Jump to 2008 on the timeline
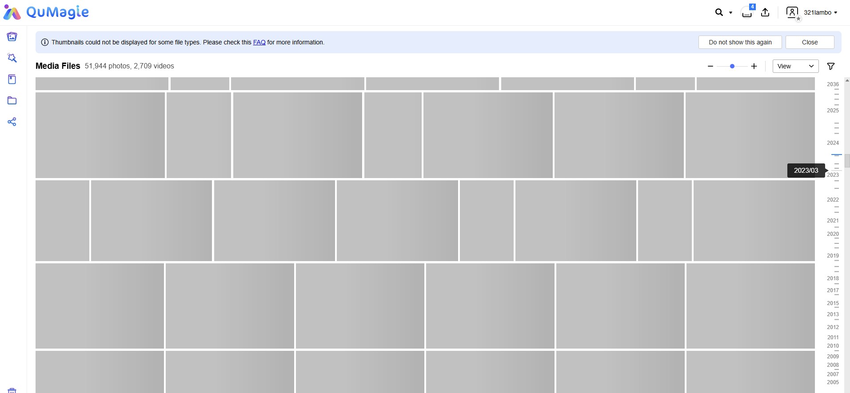This screenshot has width=850, height=393. pos(833,365)
